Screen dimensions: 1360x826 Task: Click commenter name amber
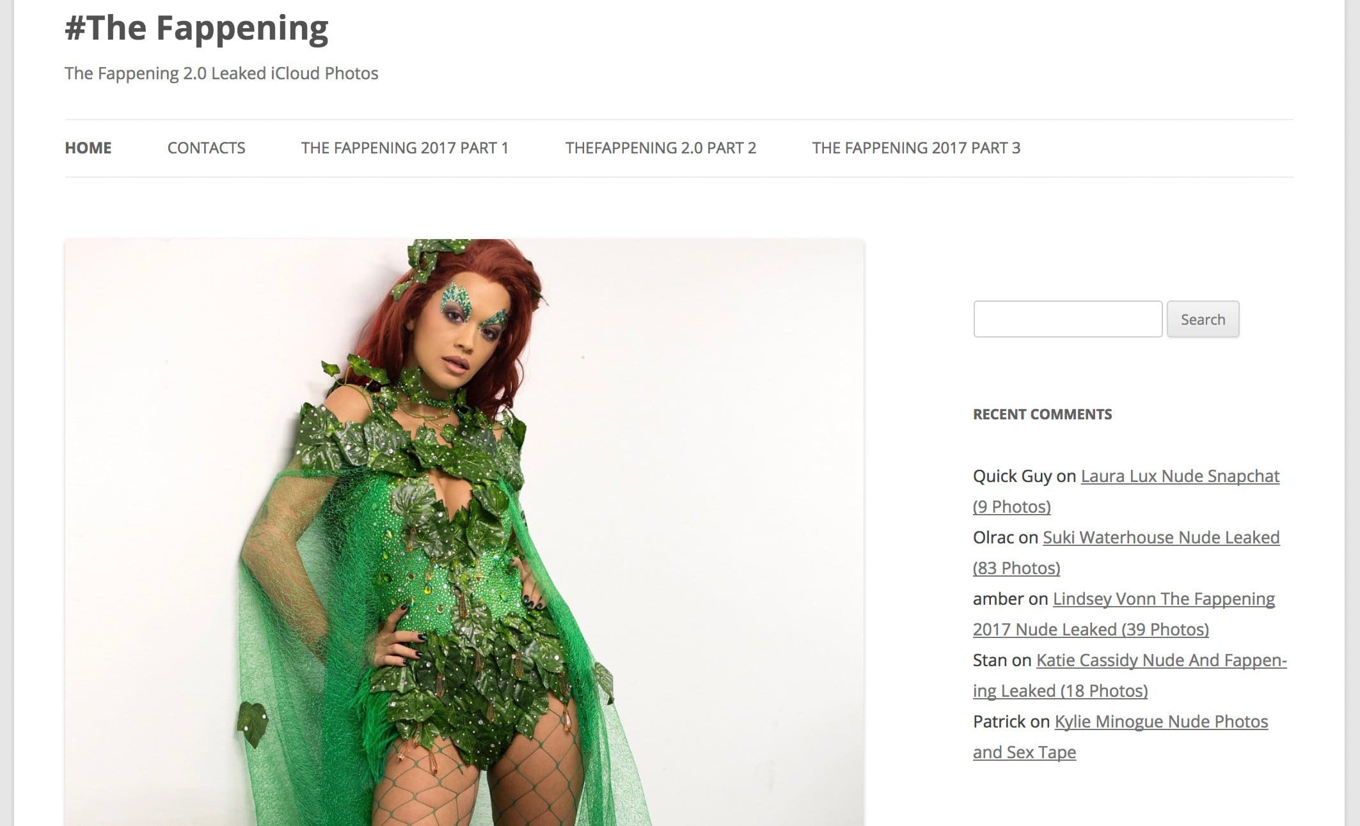tap(998, 598)
